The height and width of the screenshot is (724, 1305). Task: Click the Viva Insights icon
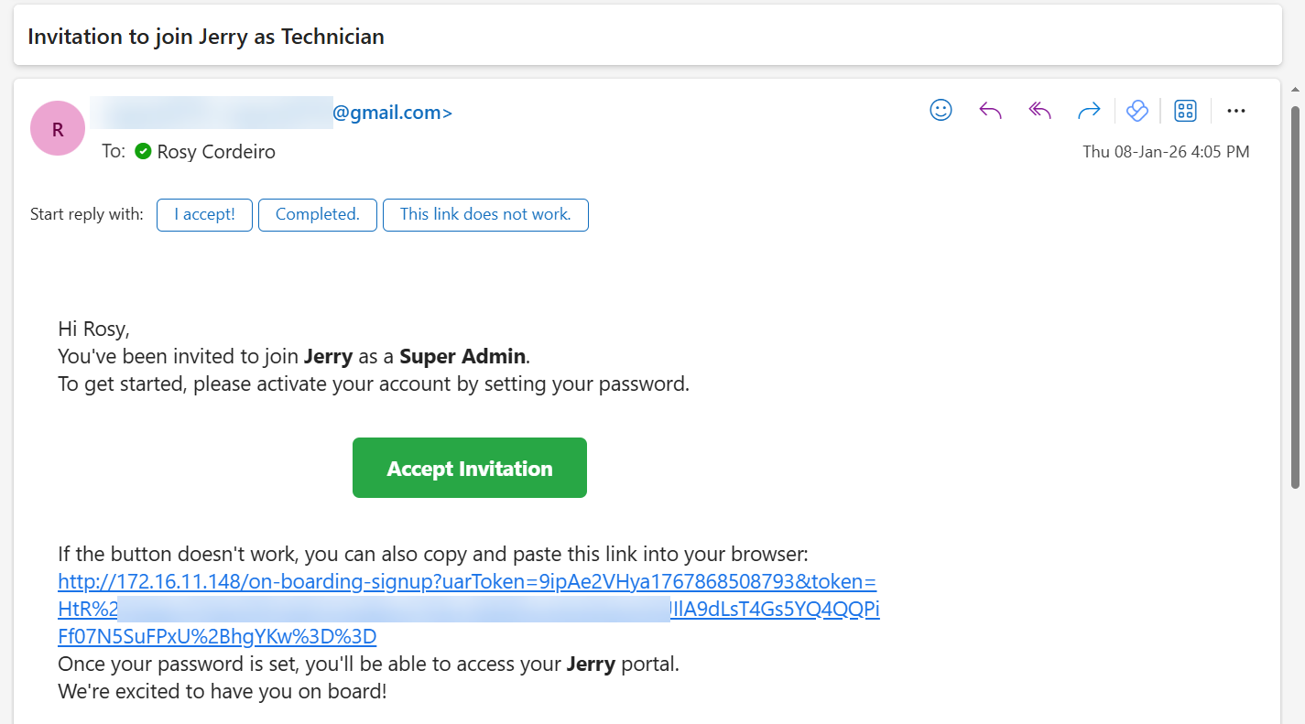(1137, 111)
